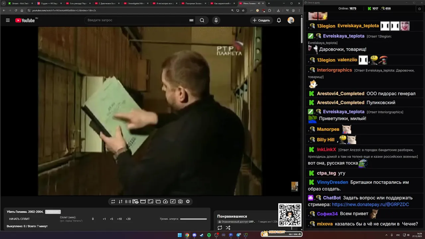Screen dimensions: 425x239
Task: Open playlist three-dot options menu
Action: 292,228
